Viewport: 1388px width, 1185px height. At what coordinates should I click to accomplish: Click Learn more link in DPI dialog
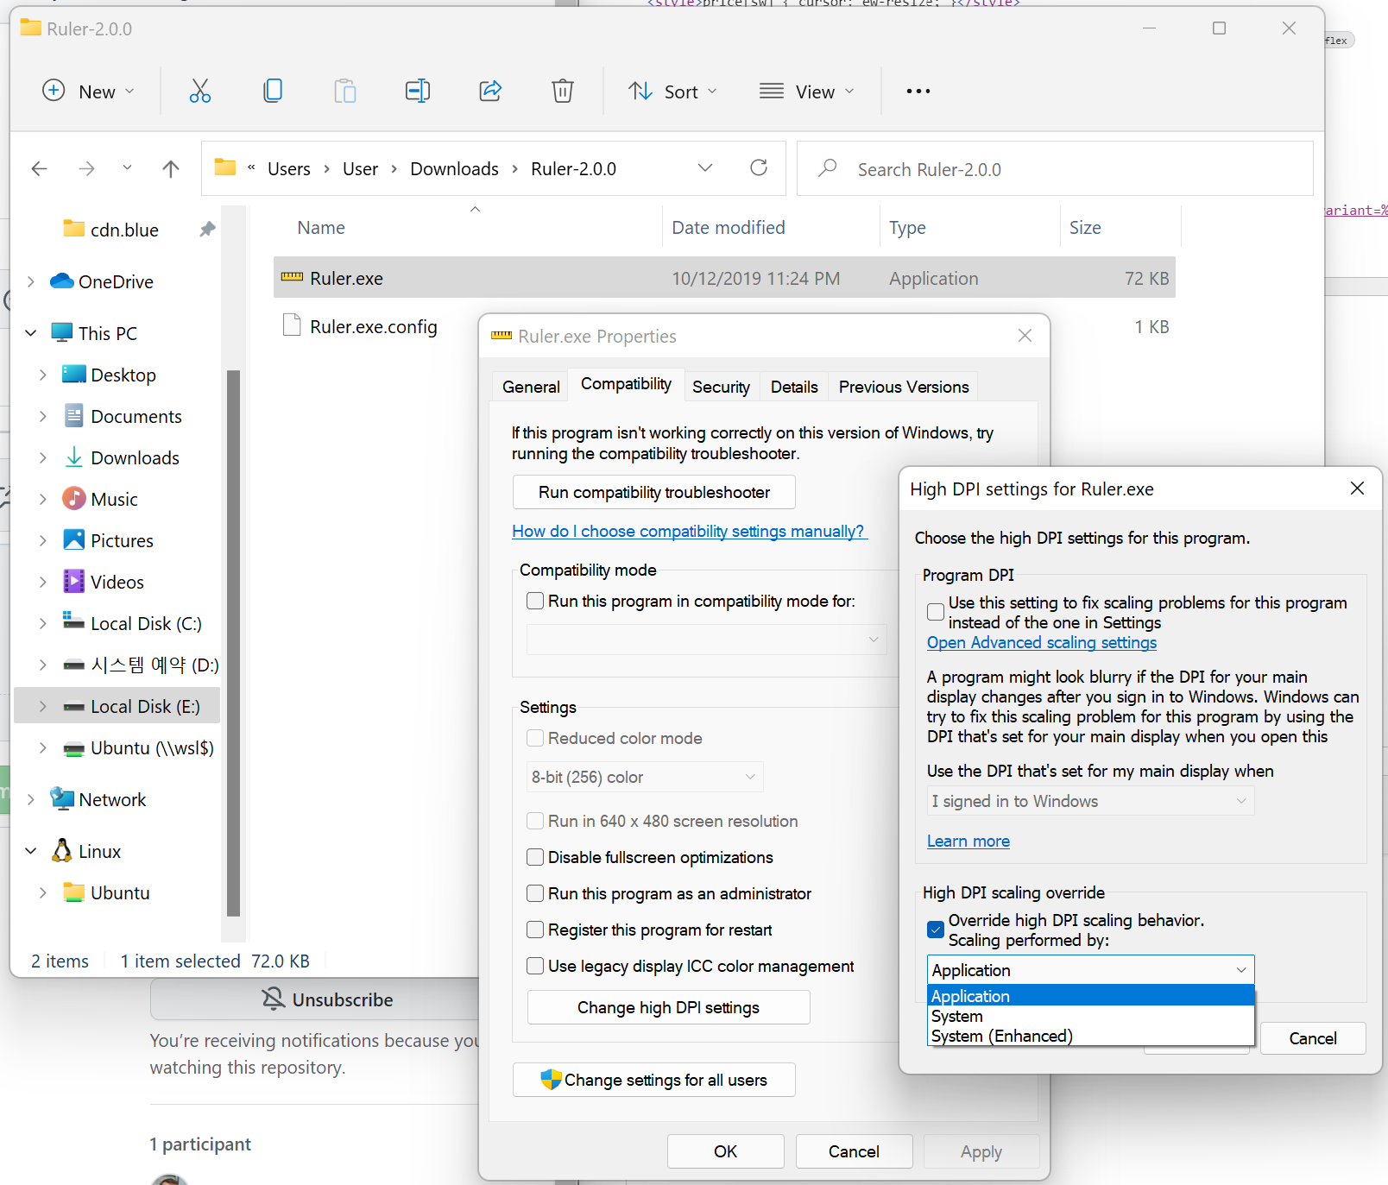968,841
